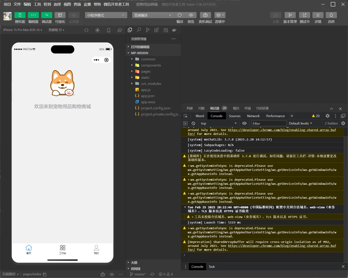Image resolution: width=348 pixels, height=278 pixels.
Task: Open the 测试号 test account icon
Action: pyautogui.click(x=304, y=15)
